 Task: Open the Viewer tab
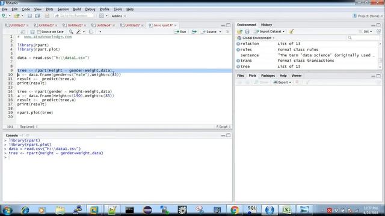click(x=297, y=76)
